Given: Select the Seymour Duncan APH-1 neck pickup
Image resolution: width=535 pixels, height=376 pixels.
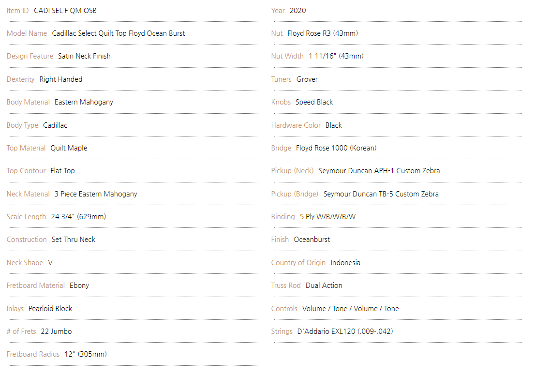Looking at the screenshot, I should (x=379, y=171).
